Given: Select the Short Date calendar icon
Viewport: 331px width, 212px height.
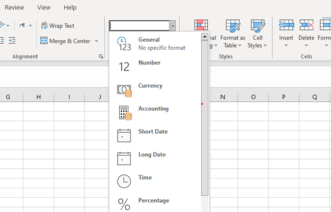Looking at the screenshot, I should [124, 135].
